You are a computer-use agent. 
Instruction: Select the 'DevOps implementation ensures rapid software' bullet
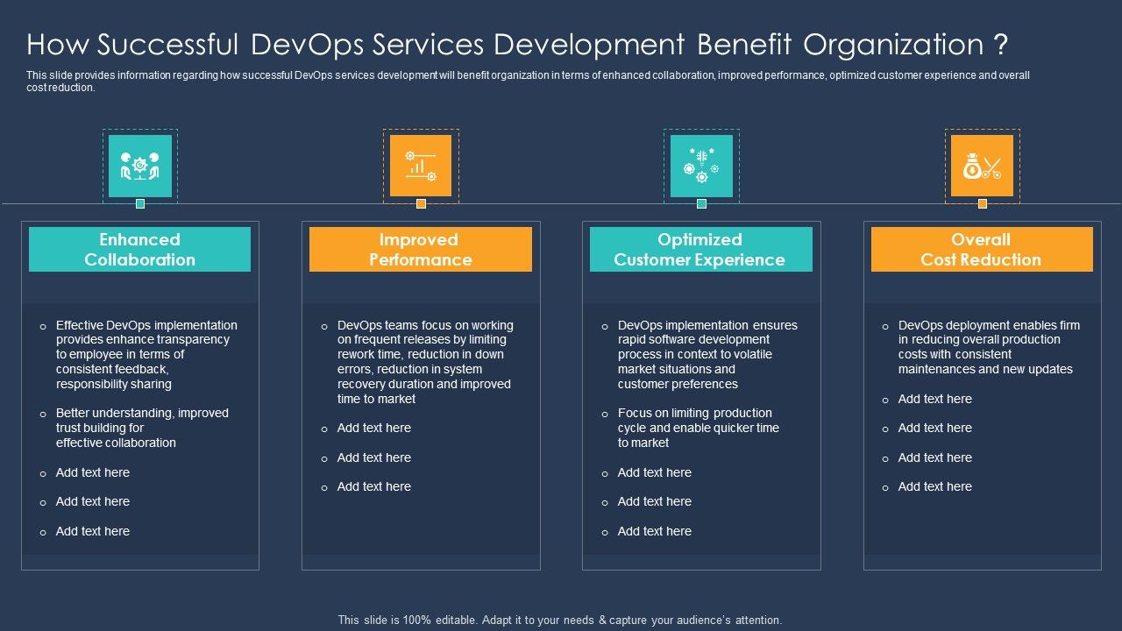(x=707, y=355)
